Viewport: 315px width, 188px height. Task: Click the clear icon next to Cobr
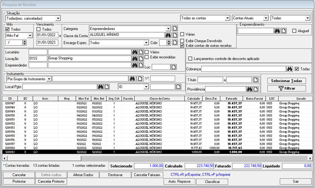(175, 42)
